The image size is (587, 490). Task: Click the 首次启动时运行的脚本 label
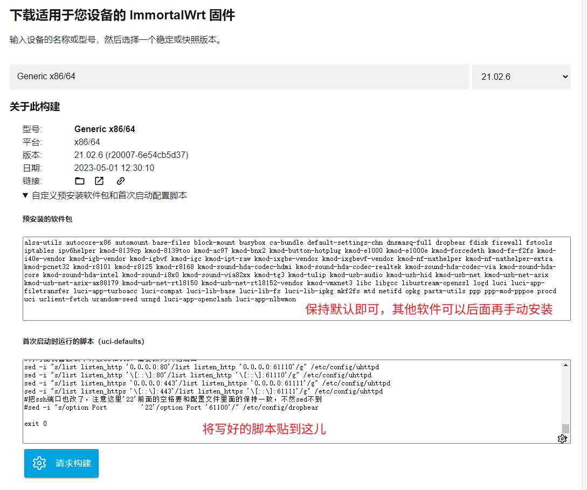(83, 341)
